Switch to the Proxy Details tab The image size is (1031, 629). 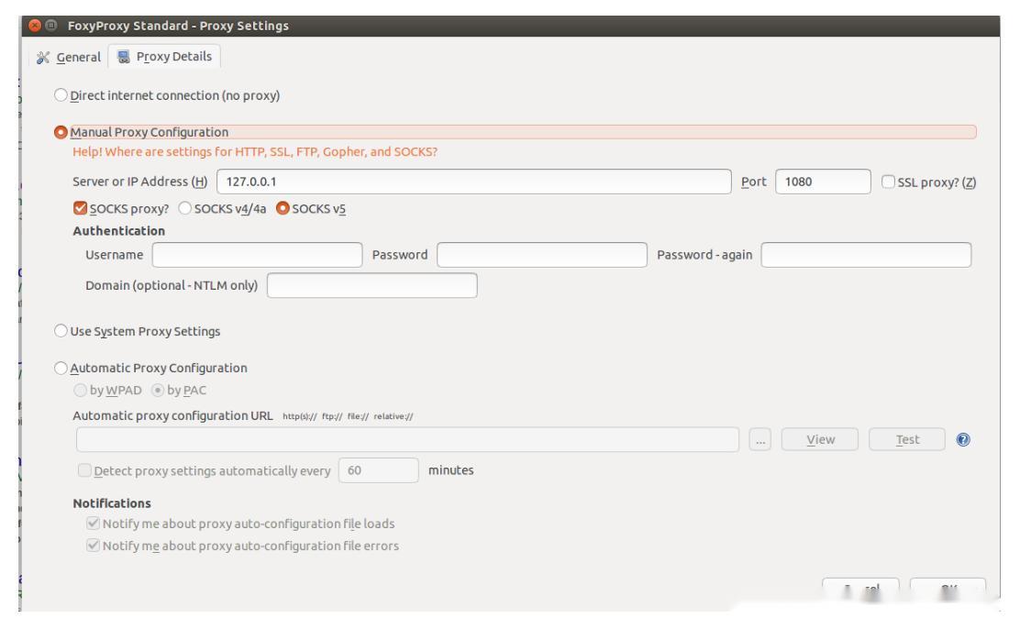point(164,57)
